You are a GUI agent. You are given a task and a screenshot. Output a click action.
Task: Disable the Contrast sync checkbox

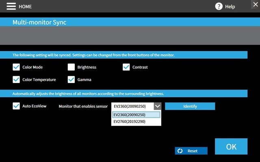point(126,67)
